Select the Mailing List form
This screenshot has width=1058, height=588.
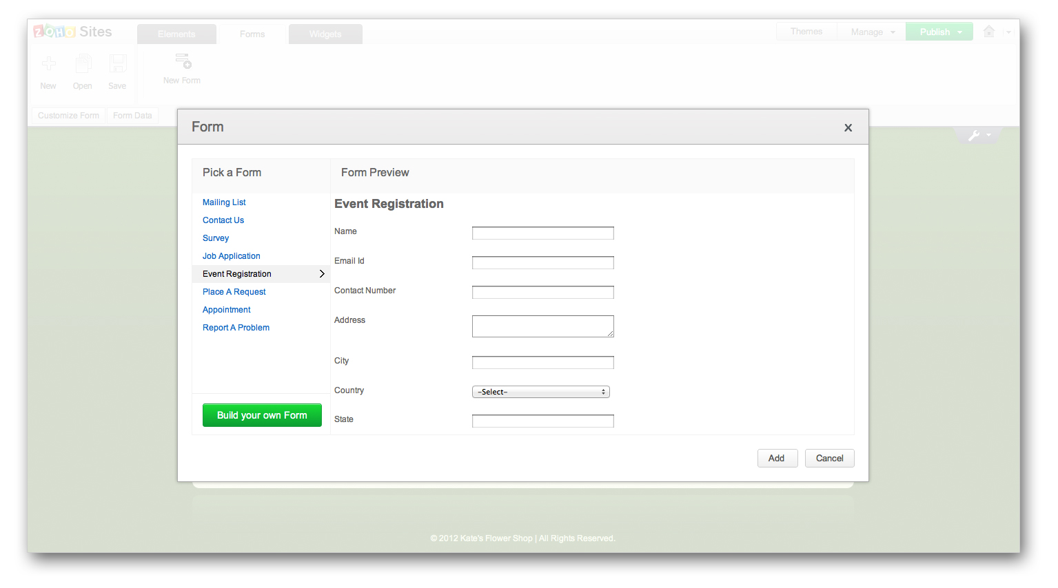[224, 202]
